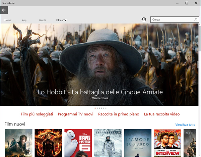Select the sixth carousel page dot

click(106, 108)
